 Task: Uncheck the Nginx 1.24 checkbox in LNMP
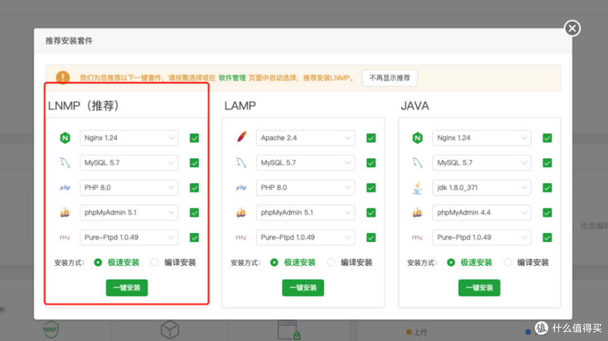point(194,138)
